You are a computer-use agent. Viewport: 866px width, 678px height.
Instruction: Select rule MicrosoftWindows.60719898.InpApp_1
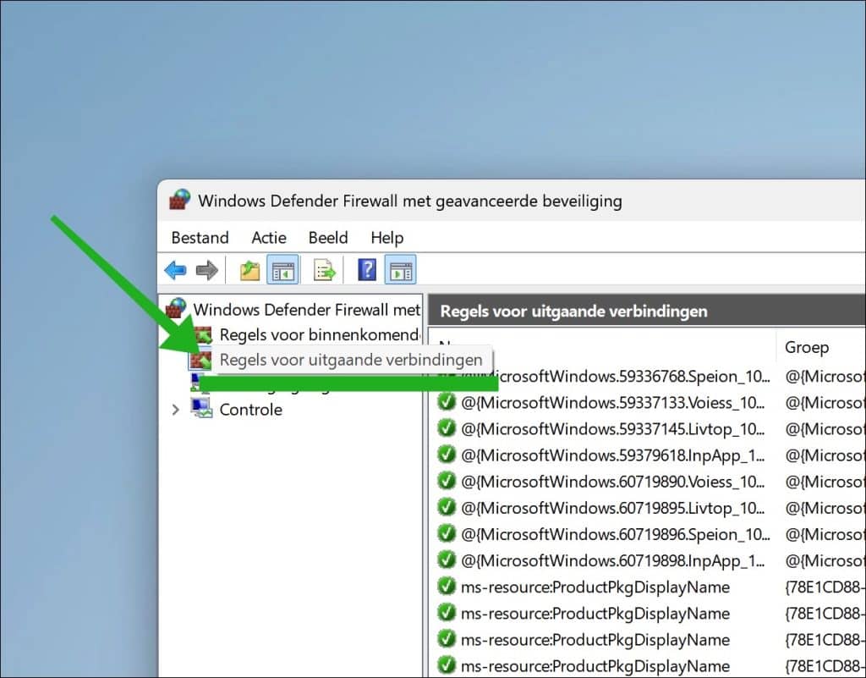click(612, 560)
